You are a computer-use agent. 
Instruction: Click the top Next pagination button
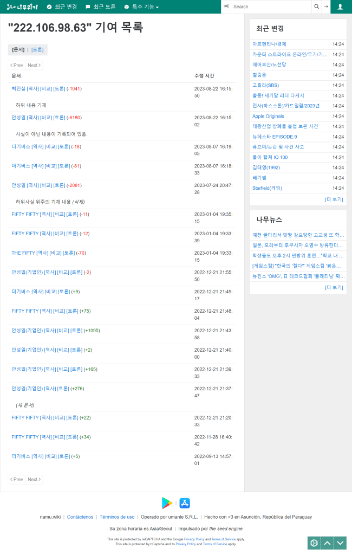click(34, 65)
